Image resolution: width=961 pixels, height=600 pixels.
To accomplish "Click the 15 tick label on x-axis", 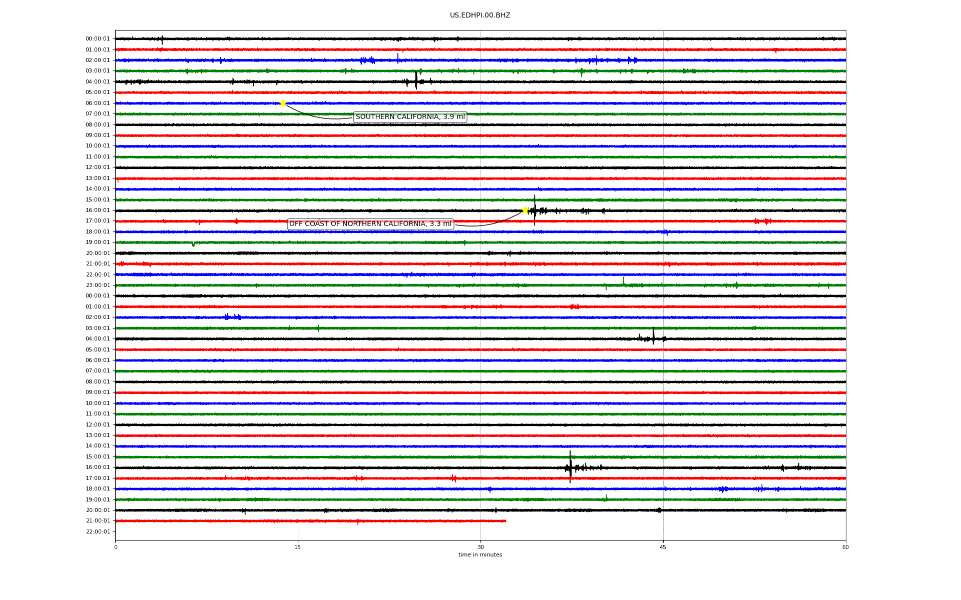I will [x=298, y=547].
